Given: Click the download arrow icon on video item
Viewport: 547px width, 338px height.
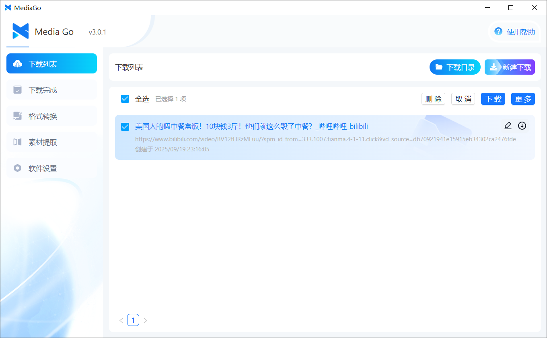Looking at the screenshot, I should click(522, 126).
